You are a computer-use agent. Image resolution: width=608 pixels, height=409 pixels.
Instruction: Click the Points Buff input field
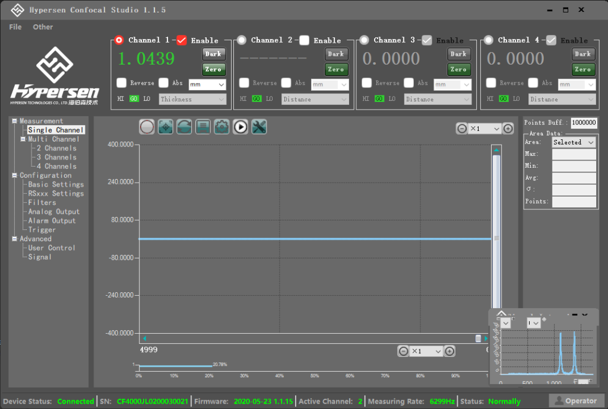(x=583, y=123)
